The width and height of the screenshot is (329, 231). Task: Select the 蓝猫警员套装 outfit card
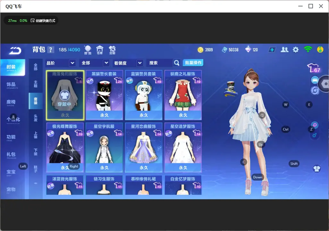(144, 95)
